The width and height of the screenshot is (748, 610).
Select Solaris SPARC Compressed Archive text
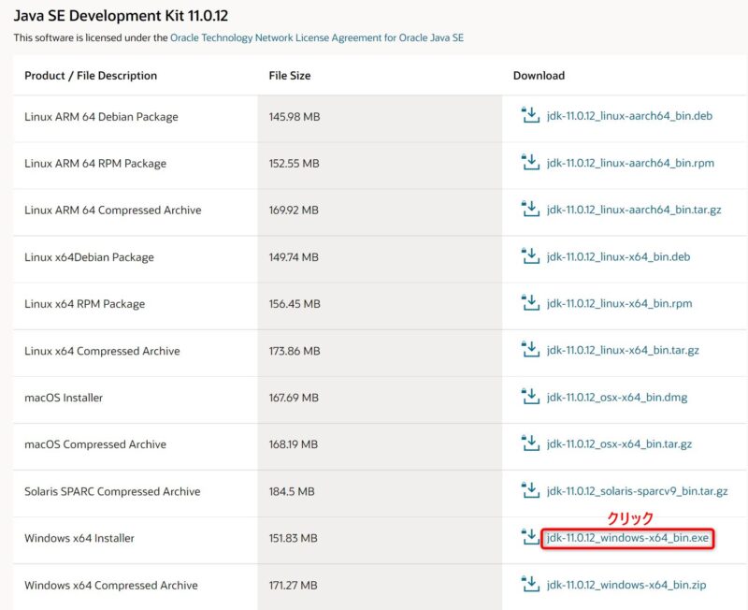tap(112, 491)
